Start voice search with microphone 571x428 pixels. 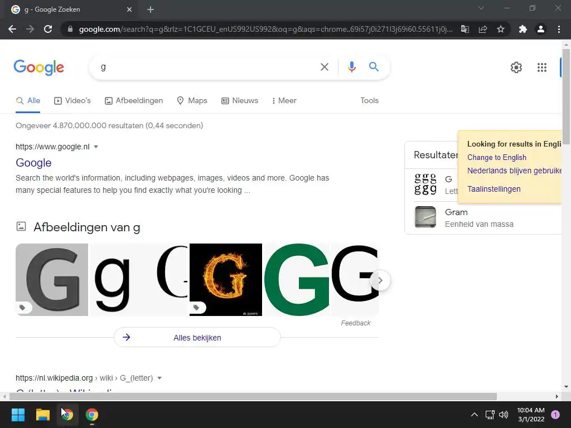(351, 67)
